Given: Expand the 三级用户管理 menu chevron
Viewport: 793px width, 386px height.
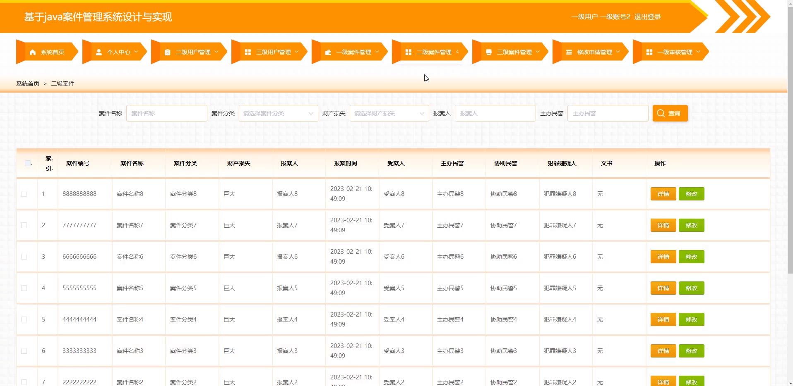Looking at the screenshot, I should [297, 52].
